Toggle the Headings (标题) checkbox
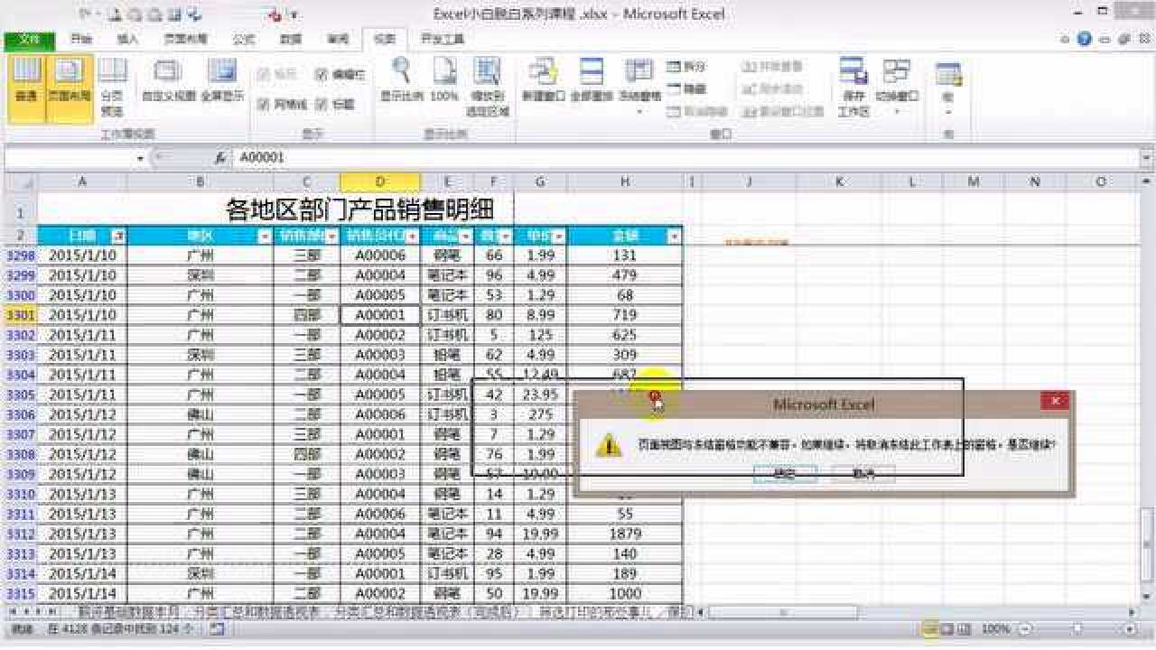This screenshot has height=650, width=1156. [335, 104]
